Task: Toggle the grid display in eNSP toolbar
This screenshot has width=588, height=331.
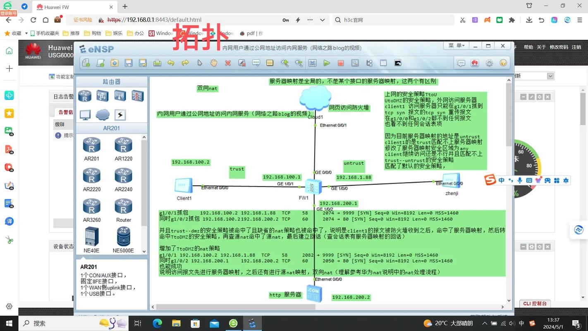Action: pos(384,62)
